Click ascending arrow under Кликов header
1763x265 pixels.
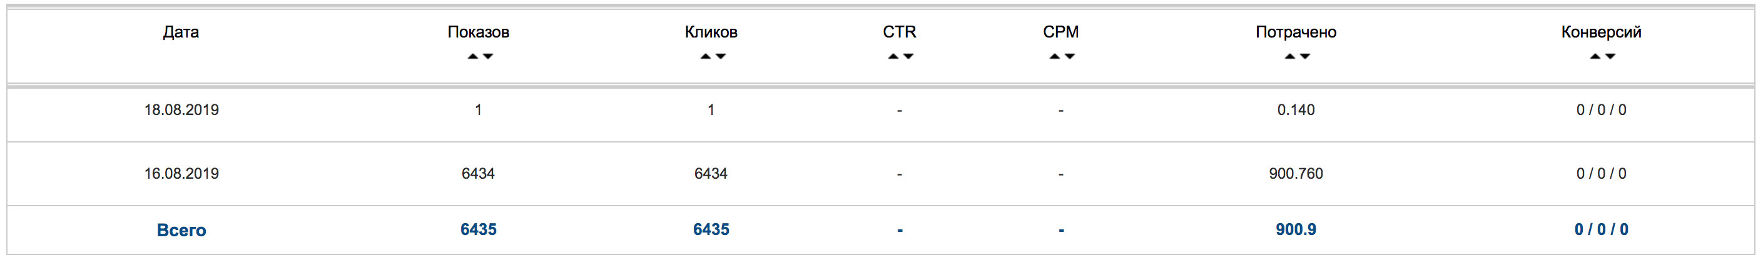click(x=705, y=57)
